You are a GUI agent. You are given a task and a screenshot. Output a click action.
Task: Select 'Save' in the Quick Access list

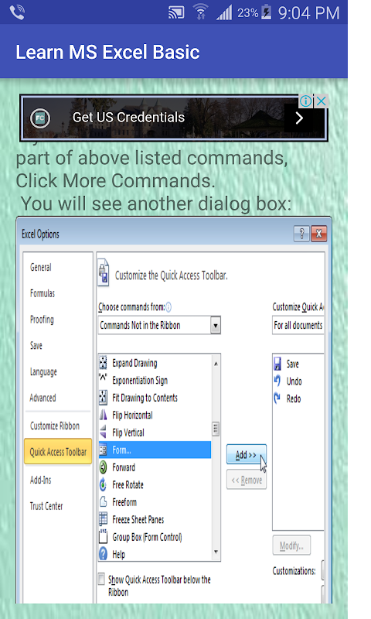(298, 364)
